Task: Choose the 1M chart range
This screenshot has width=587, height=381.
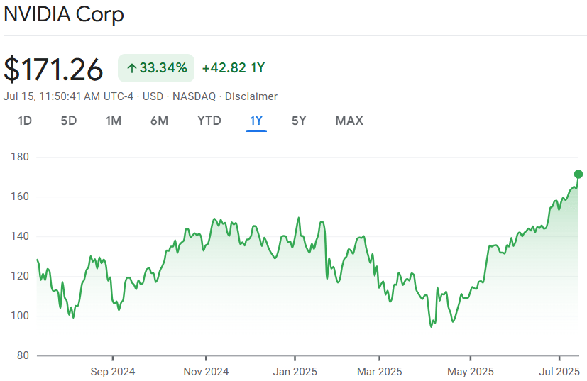Action: [x=114, y=121]
